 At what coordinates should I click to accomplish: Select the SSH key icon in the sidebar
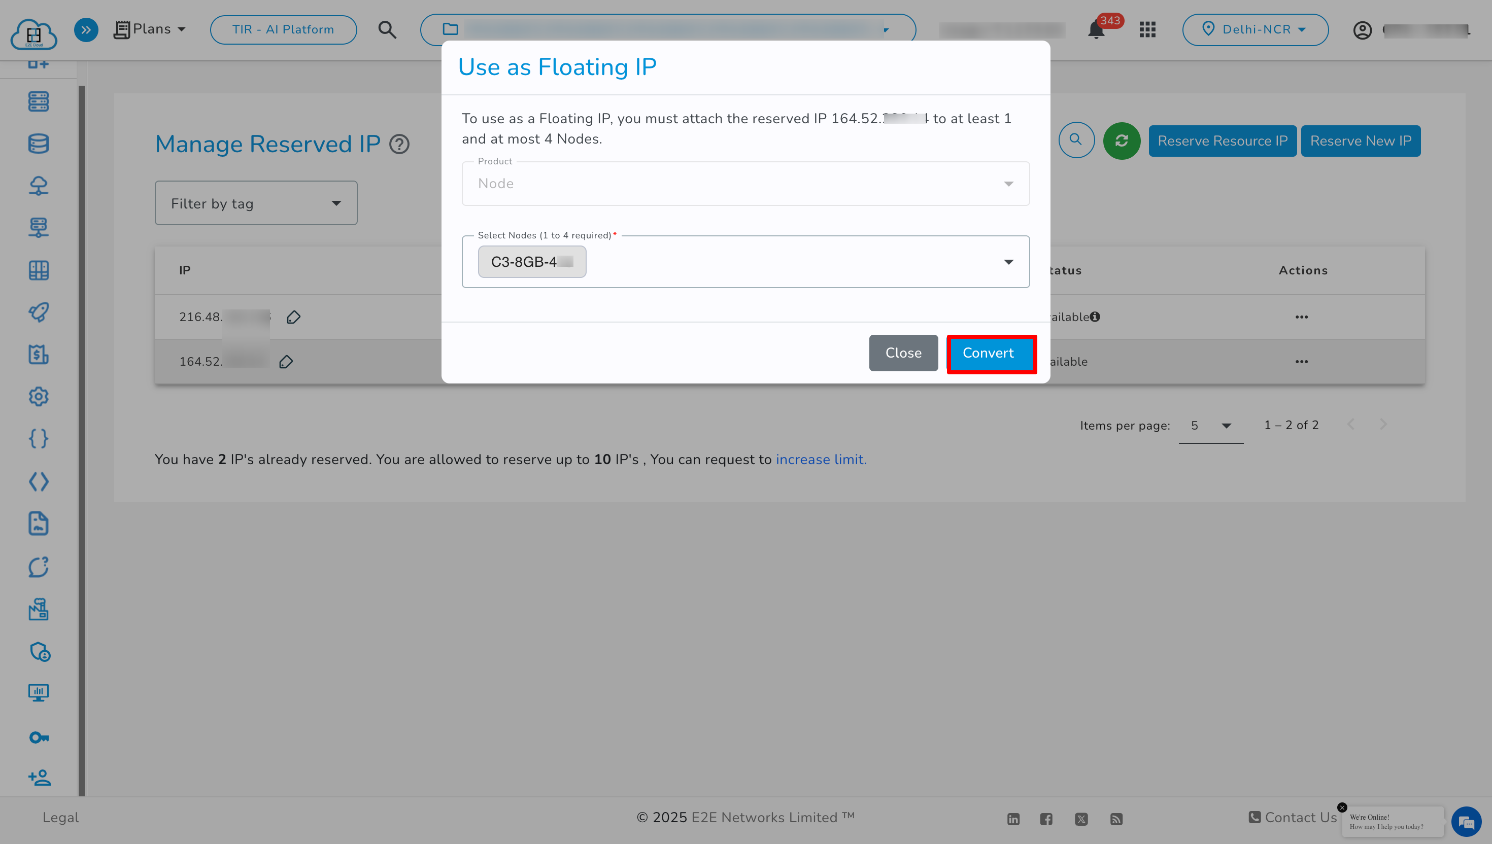click(38, 737)
